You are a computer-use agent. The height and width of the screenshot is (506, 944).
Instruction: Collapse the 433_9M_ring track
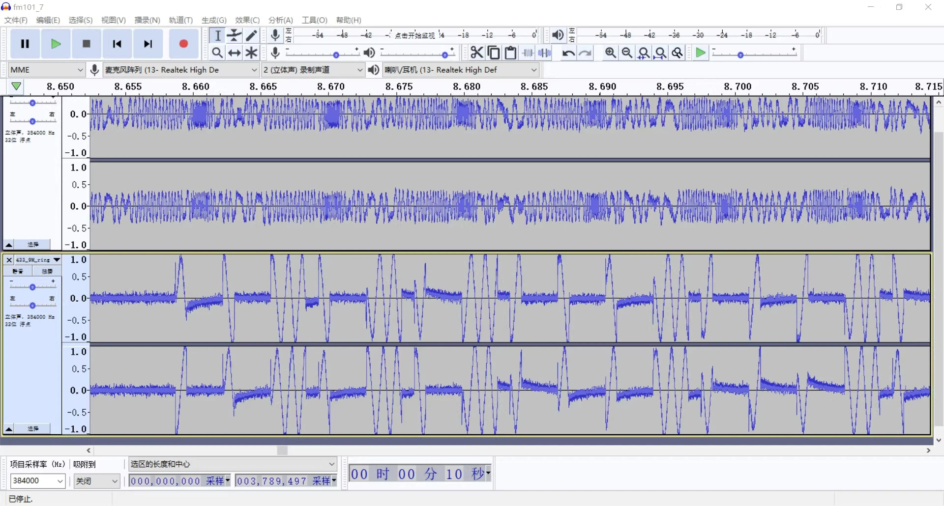[x=9, y=429]
